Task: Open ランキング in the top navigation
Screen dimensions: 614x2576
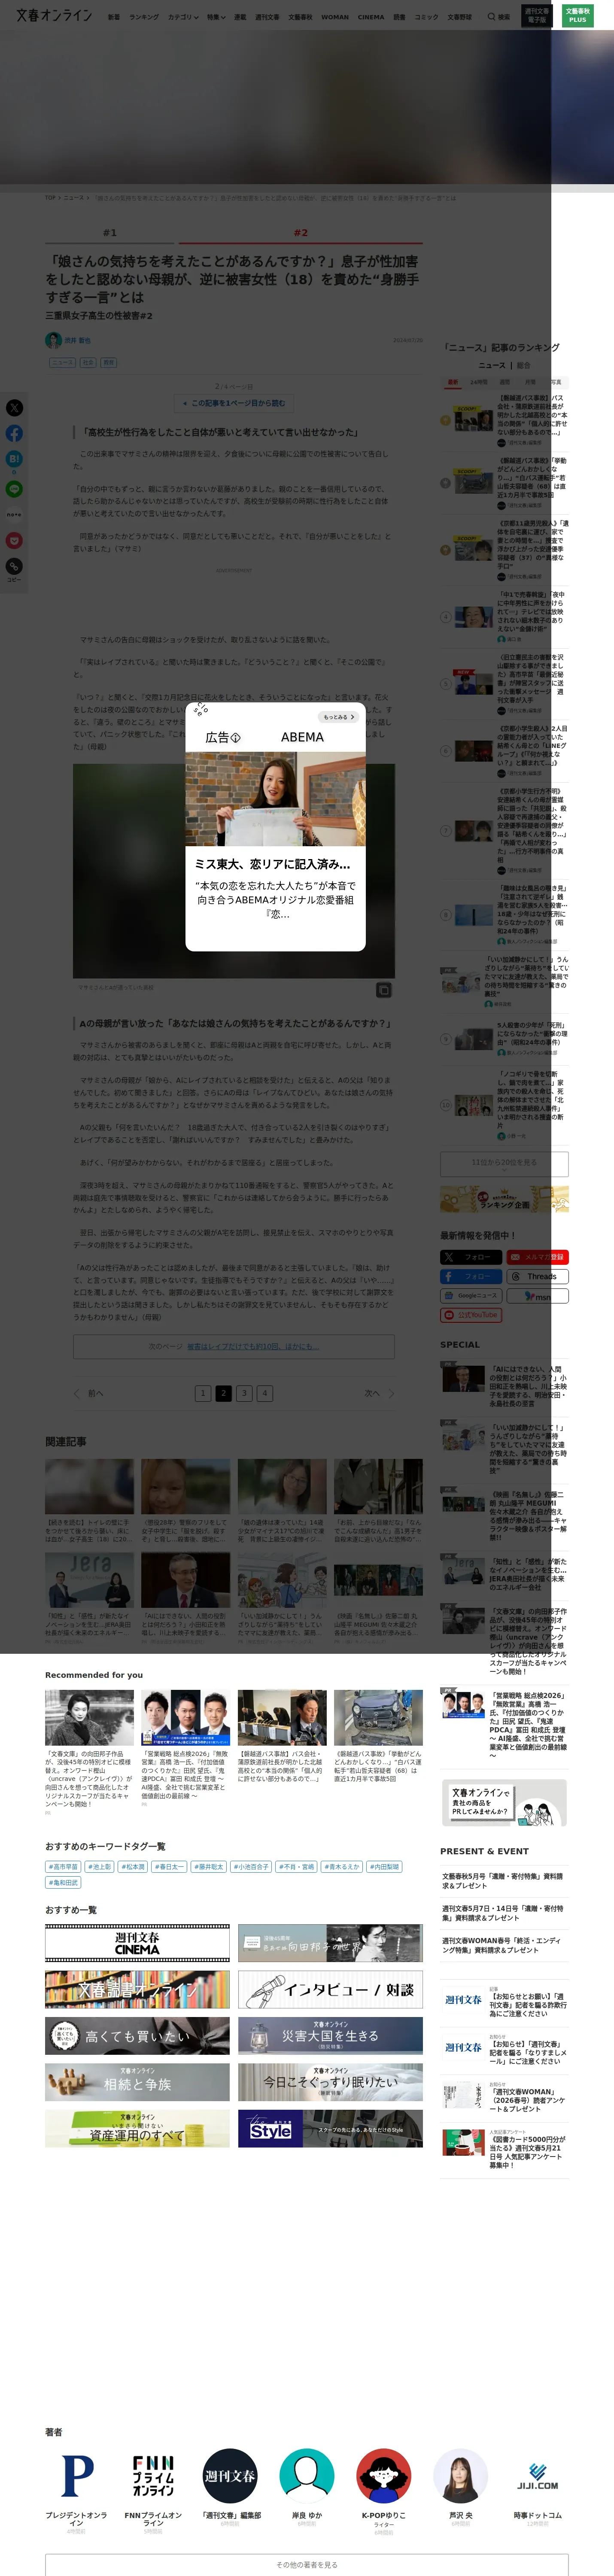Action: point(144,17)
